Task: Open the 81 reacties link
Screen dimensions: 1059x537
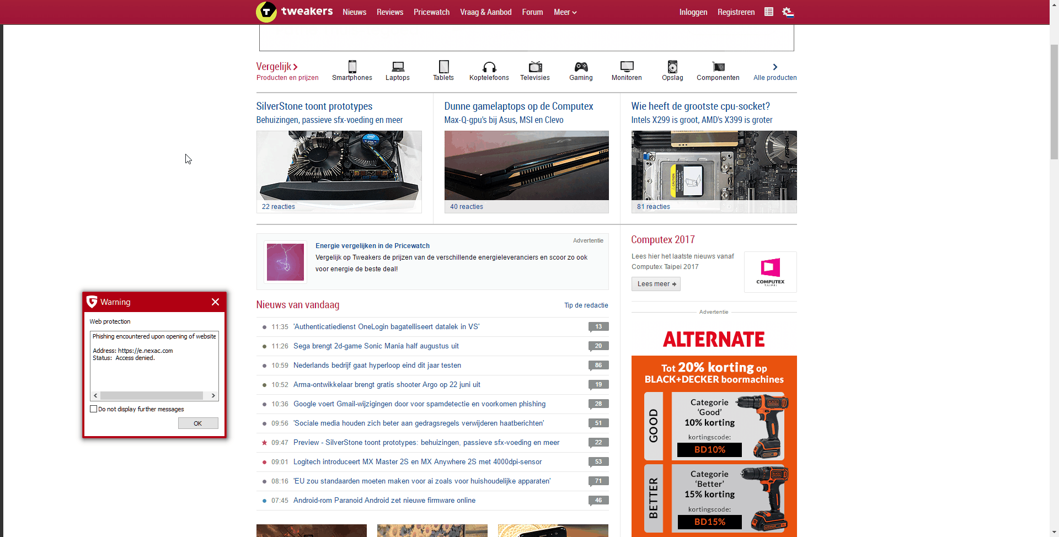Action: (654, 207)
